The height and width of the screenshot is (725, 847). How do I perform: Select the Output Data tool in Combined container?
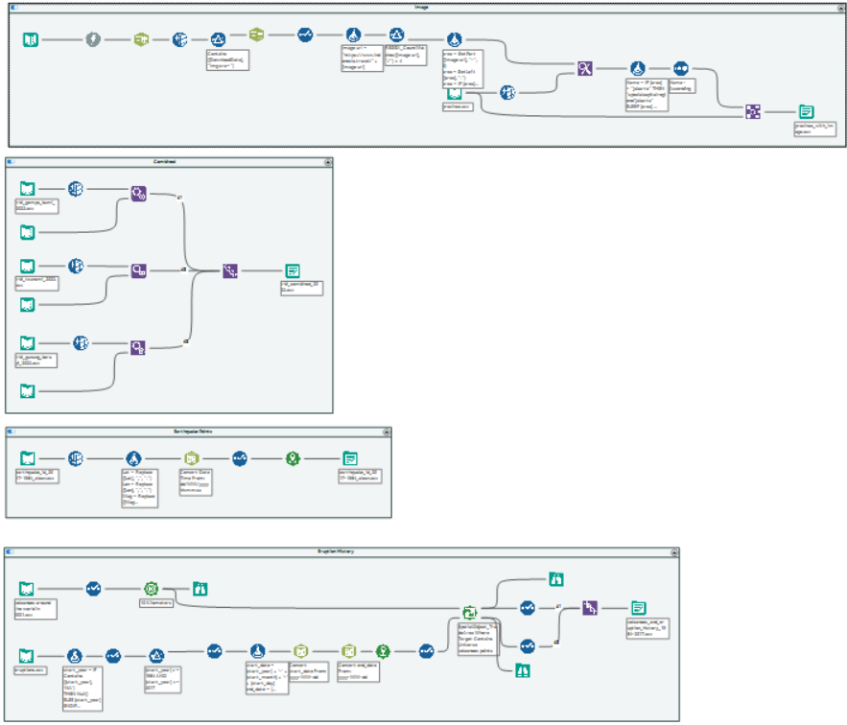click(x=293, y=270)
